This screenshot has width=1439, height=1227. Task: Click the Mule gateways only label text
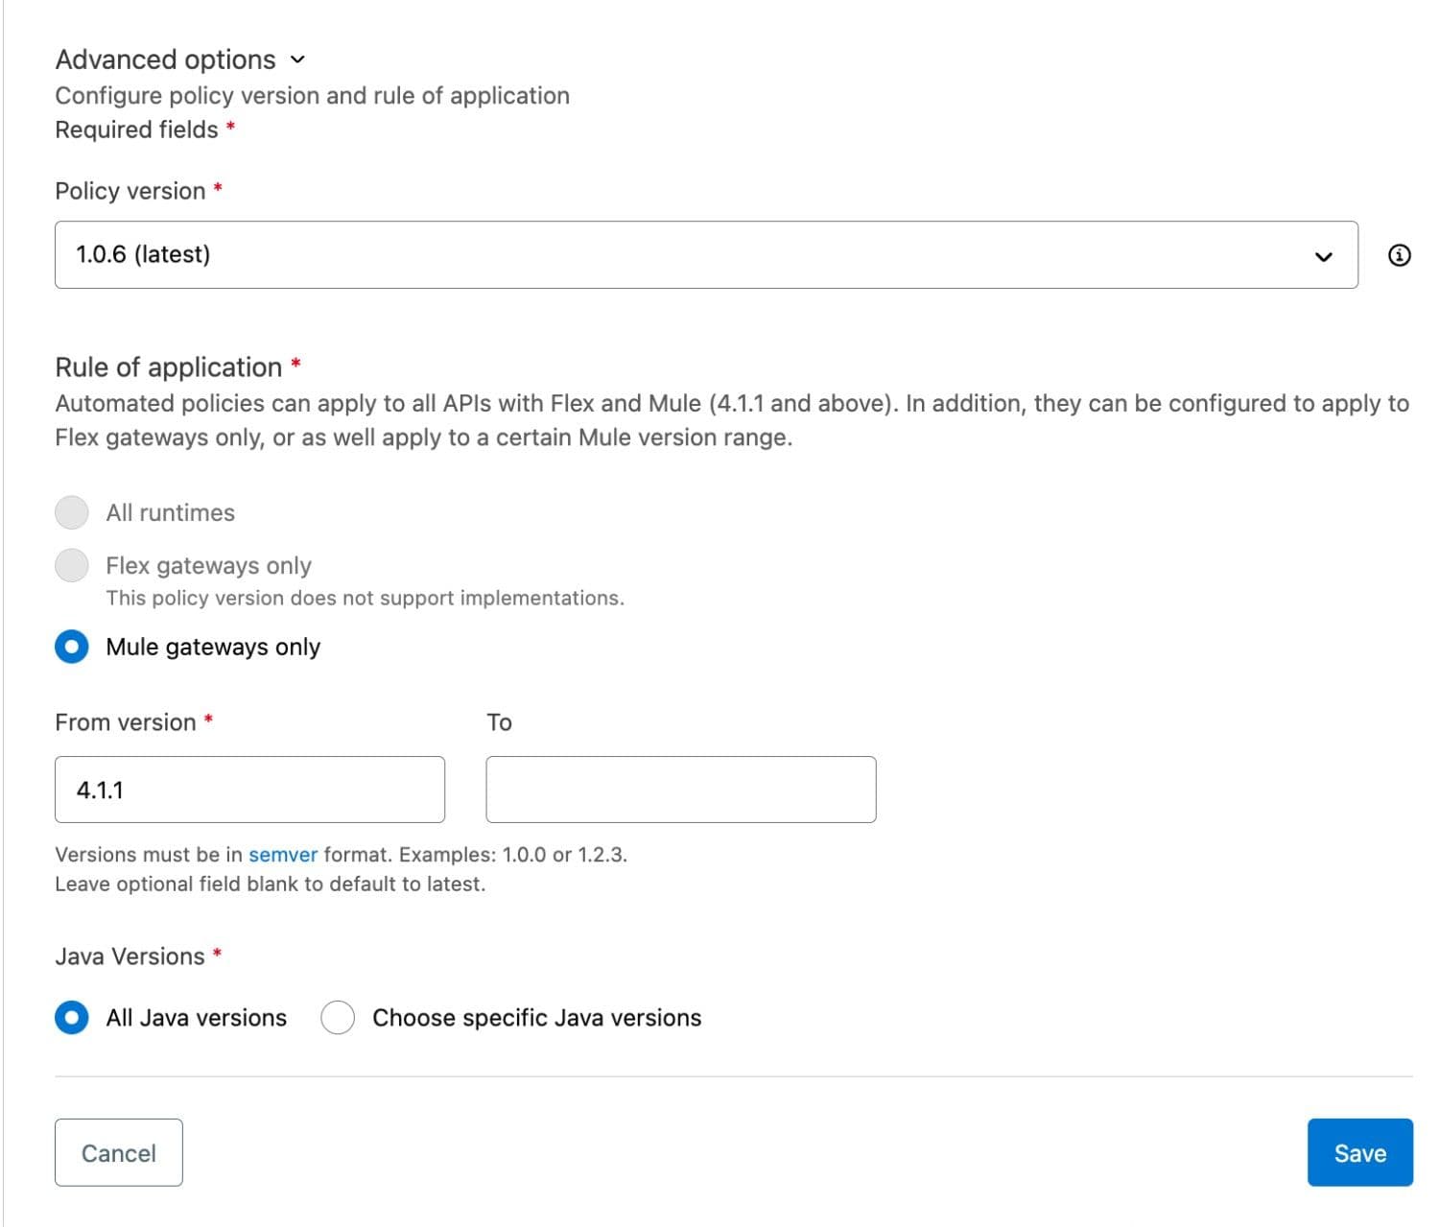click(212, 647)
